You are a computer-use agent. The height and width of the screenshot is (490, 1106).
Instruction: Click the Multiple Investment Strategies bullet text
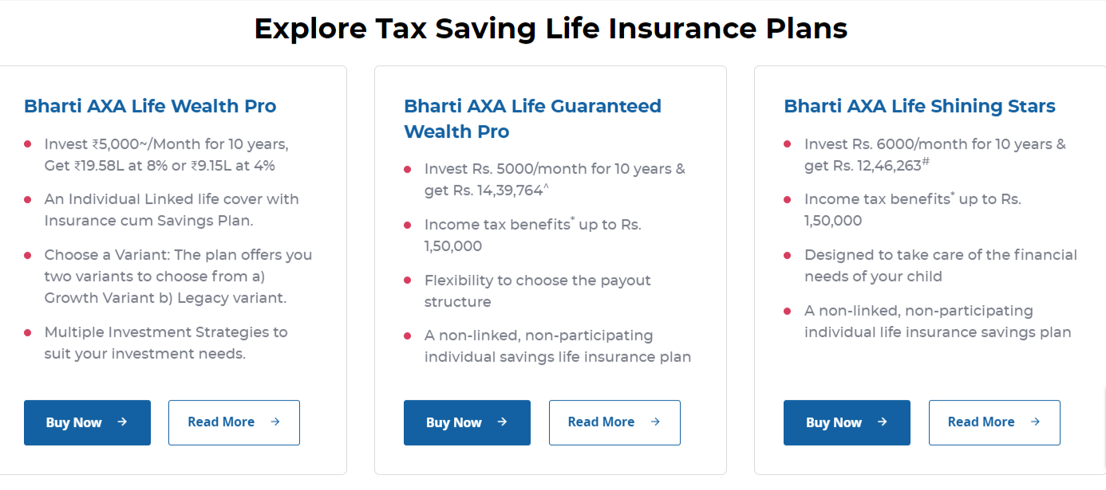coord(166,343)
